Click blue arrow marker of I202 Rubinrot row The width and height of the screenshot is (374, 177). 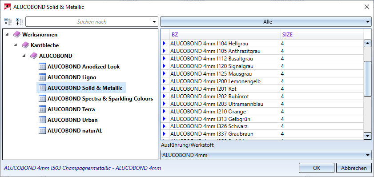pos(164,97)
